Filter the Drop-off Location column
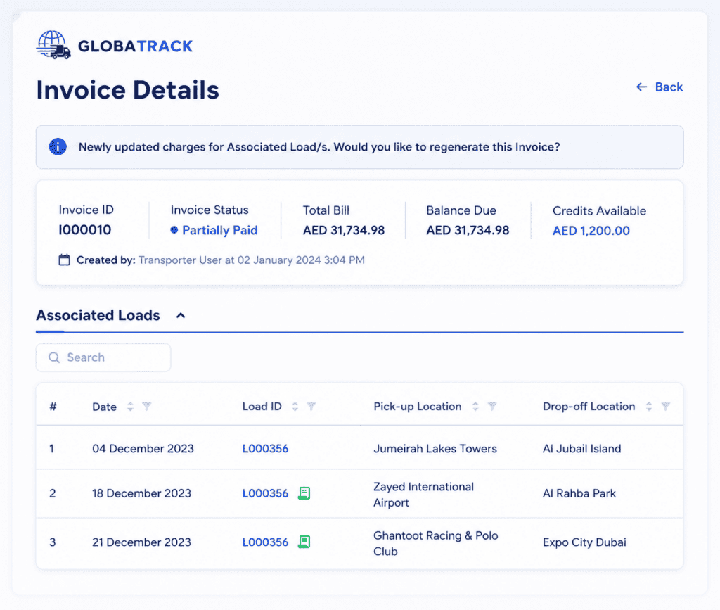Image resolution: width=720 pixels, height=610 pixels. click(665, 407)
